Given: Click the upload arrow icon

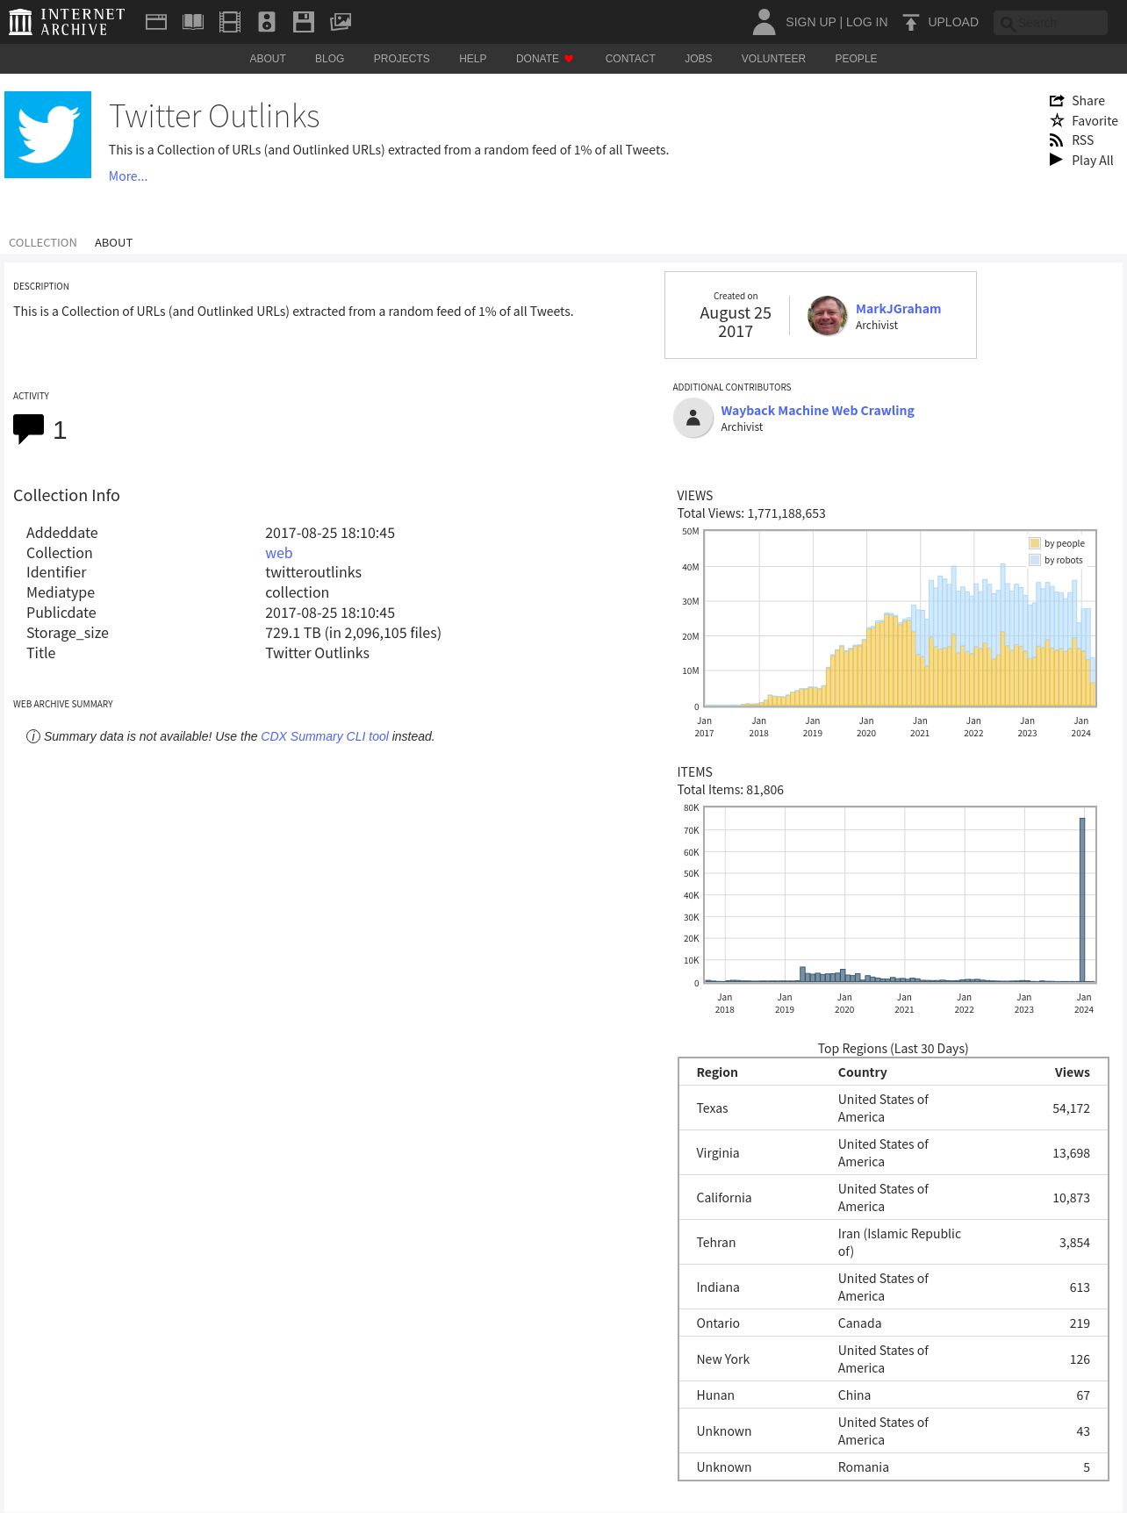Looking at the screenshot, I should 911,22.
